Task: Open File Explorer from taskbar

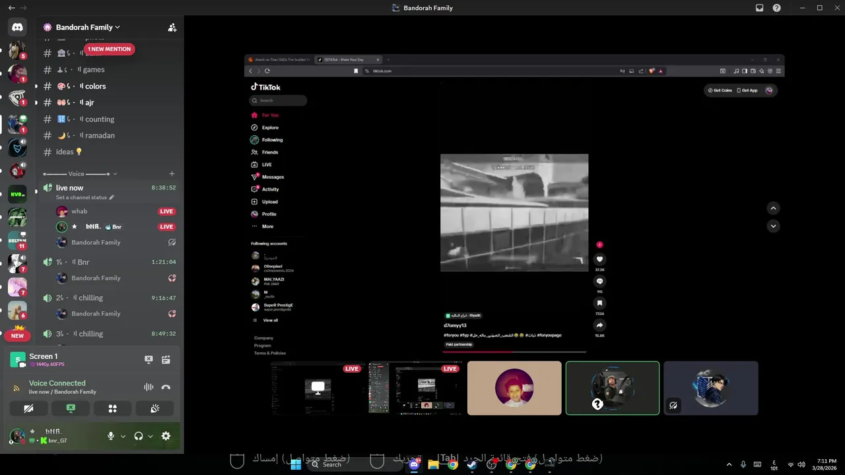Action: 433,464
